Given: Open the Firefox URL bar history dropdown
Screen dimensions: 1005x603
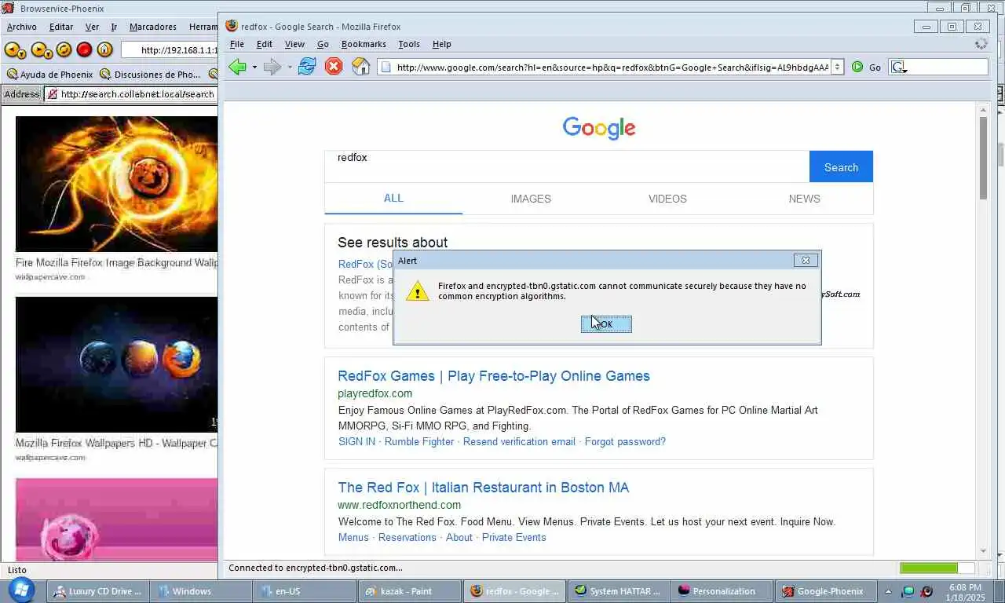Looking at the screenshot, I should (x=837, y=67).
